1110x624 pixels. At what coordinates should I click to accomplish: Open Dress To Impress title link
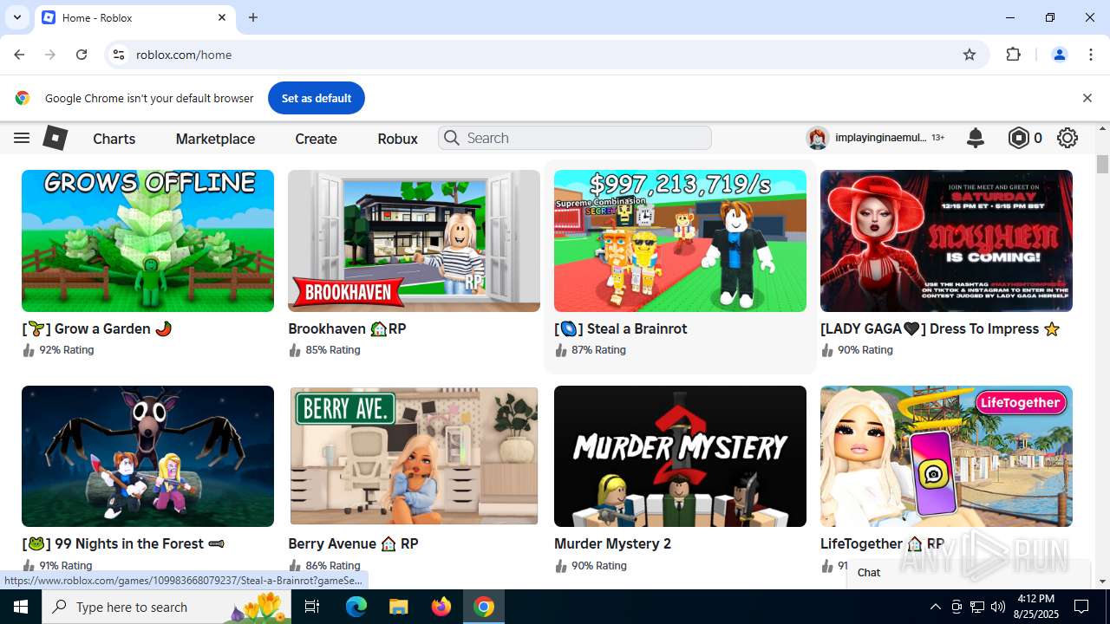point(940,329)
